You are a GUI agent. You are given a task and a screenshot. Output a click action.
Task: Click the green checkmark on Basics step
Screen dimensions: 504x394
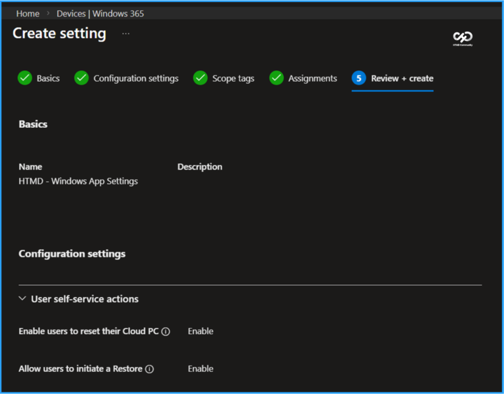25,78
